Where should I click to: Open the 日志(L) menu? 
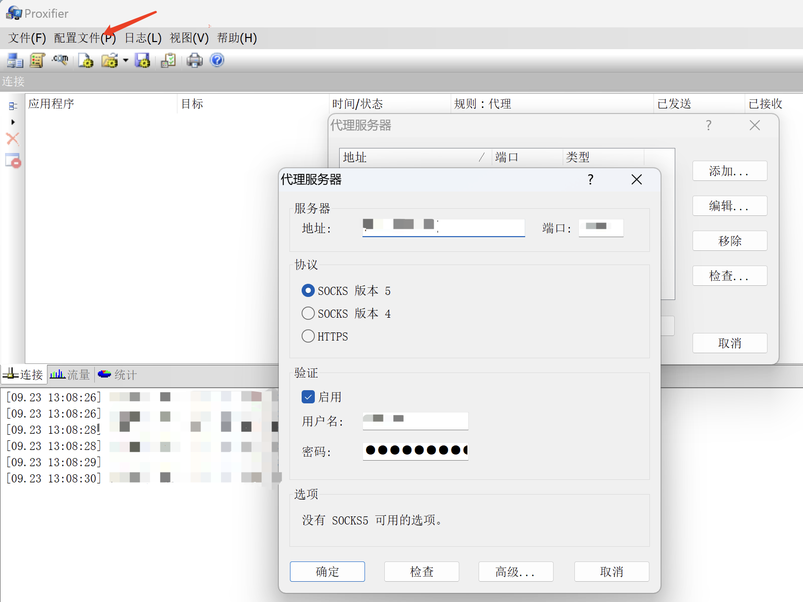click(x=143, y=38)
